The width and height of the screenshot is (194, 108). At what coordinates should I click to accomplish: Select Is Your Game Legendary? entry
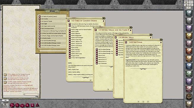78,58
